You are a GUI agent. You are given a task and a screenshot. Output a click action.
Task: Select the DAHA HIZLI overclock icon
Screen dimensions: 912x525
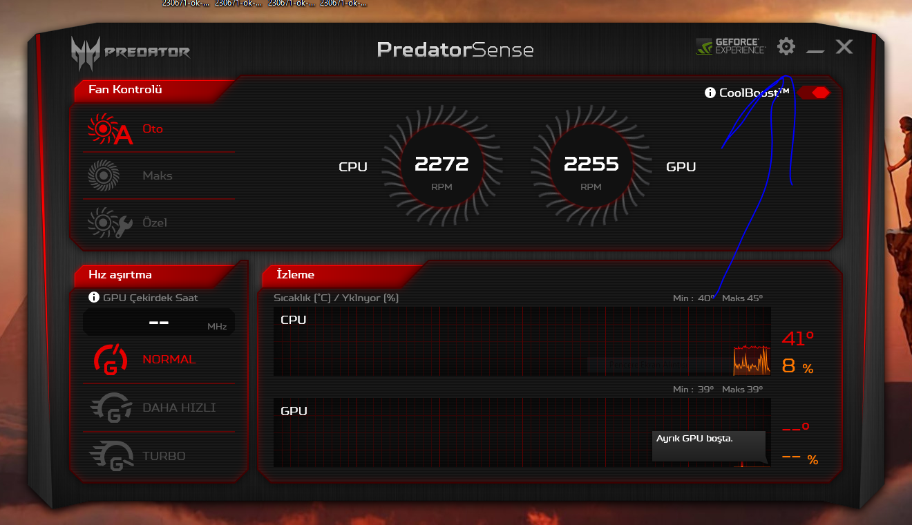pyautogui.click(x=112, y=408)
